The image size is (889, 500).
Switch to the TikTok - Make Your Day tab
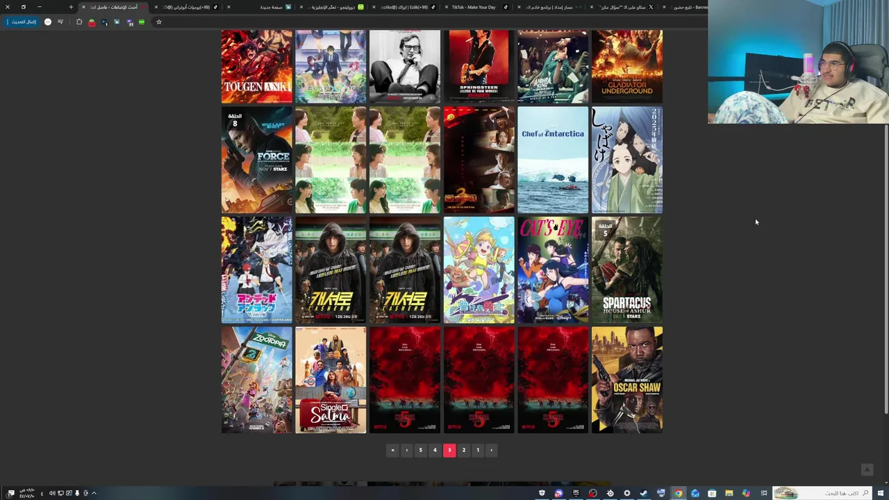478,7
